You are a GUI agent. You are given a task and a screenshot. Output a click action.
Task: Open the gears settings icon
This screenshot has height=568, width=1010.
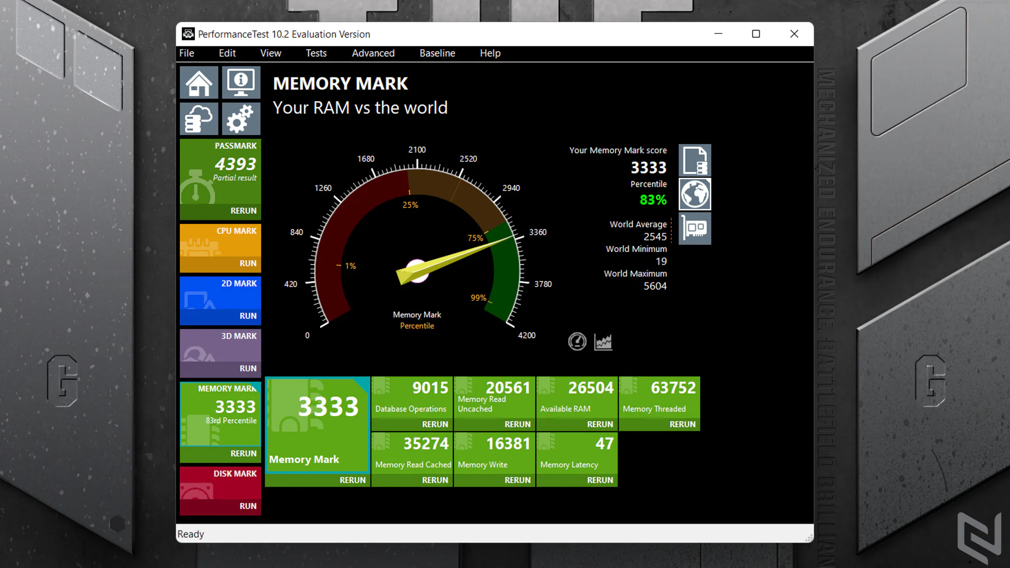[241, 118]
